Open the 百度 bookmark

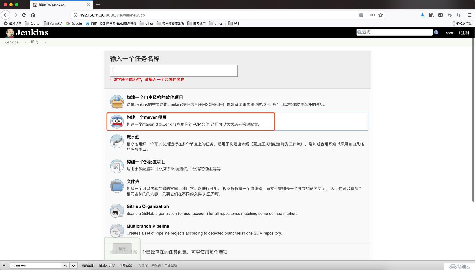[91, 23]
